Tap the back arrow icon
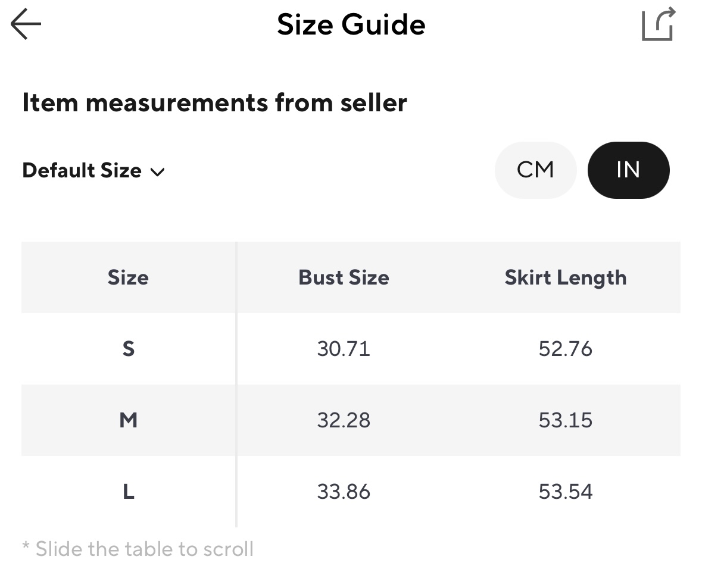This screenshot has width=702, height=578. [x=26, y=24]
